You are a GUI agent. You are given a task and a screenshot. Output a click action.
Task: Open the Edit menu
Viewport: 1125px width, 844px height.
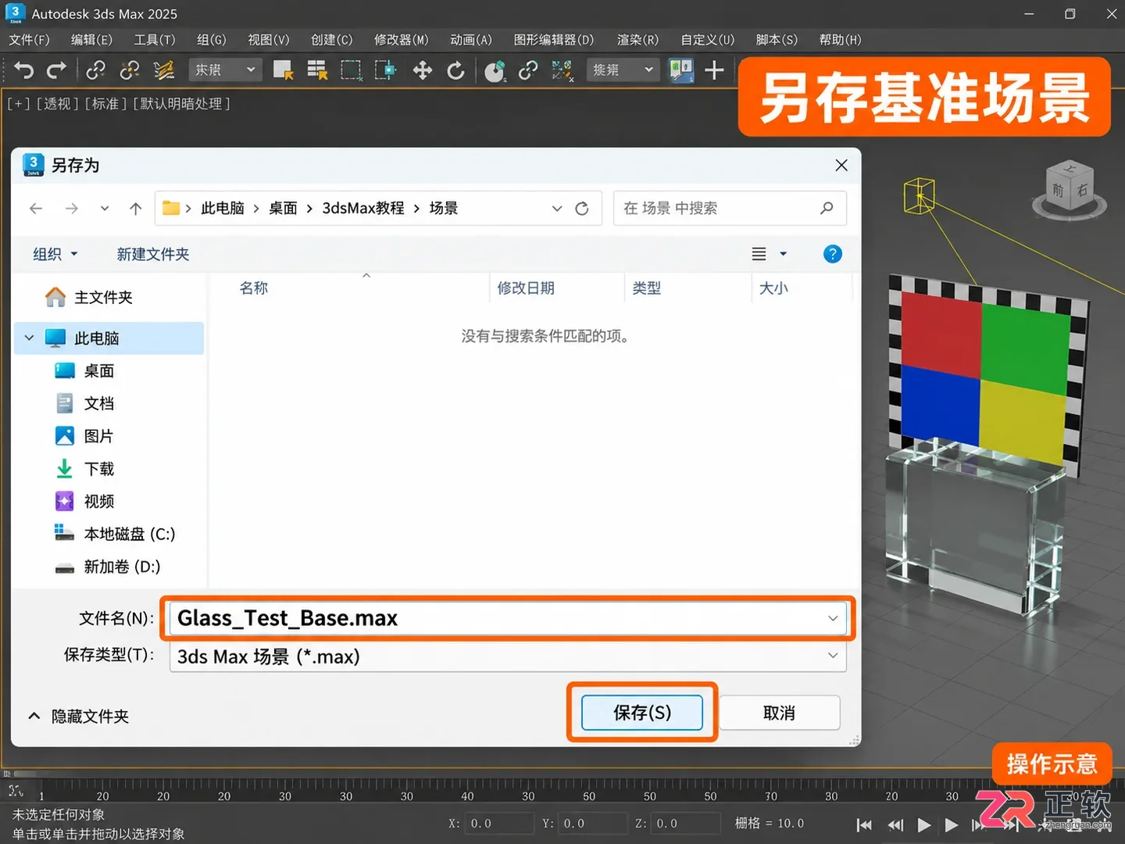tap(91, 40)
